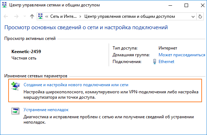The image size is (207, 135).
Task: Open the recent locations dropdown arrow
Action: 25,16
